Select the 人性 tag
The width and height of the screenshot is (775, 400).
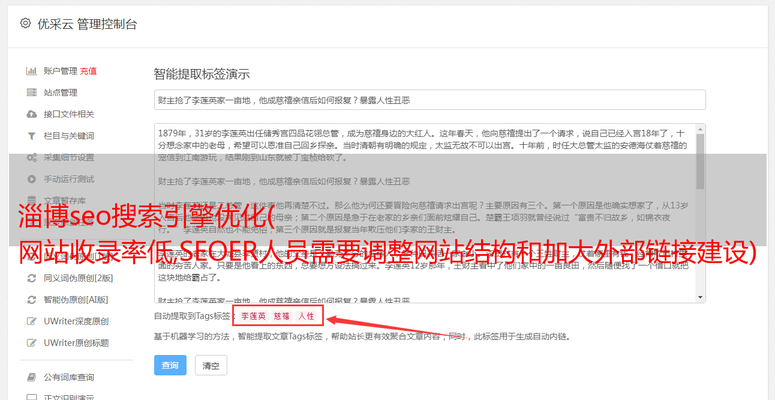(306, 316)
